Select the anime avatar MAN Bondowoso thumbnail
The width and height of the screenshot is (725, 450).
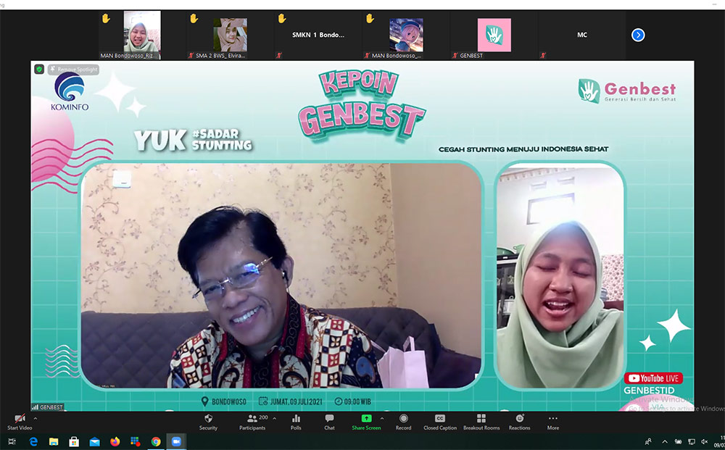[406, 35]
